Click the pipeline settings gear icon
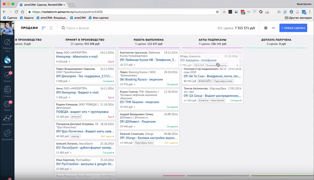The height and width of the screenshot is (180, 314). (266, 28)
